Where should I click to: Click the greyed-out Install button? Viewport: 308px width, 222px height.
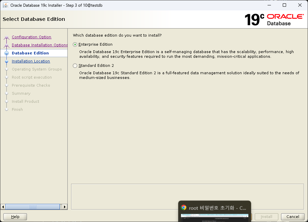pos(266,217)
